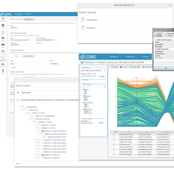Viewport: 174px width, 174px height.
Task: Open Settings sliders icon in admin sidebar
Action: coord(3,51)
